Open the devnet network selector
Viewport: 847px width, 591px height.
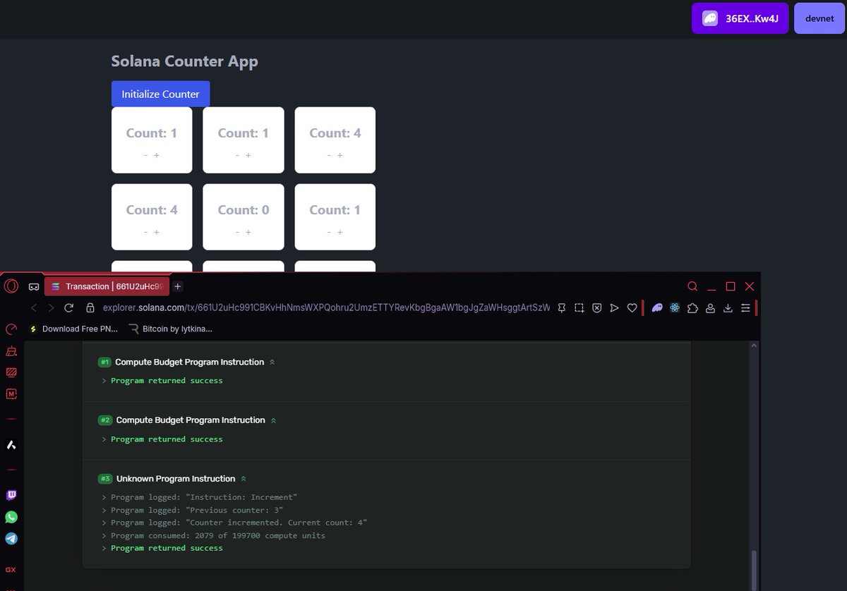(819, 18)
